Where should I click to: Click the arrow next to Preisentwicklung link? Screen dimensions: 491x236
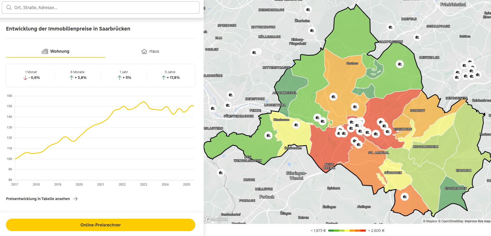point(76,199)
